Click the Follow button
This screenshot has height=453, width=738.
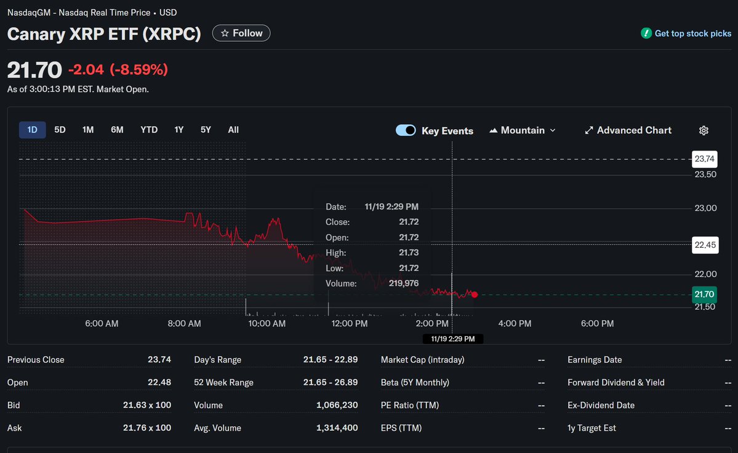241,33
